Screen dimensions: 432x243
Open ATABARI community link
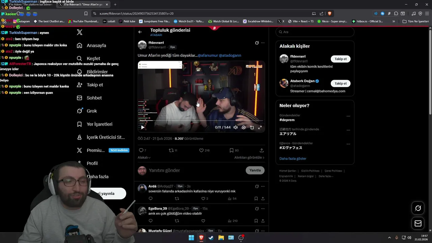(x=156, y=35)
